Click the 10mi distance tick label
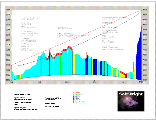 click(x=39, y=82)
